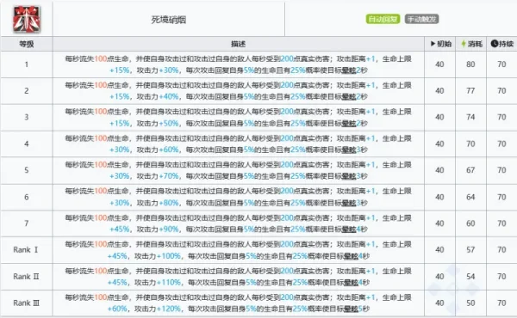Image resolution: width=517 pixels, height=318 pixels.
Task: Click initial value 40 in level 1 row
Action: 439,64
